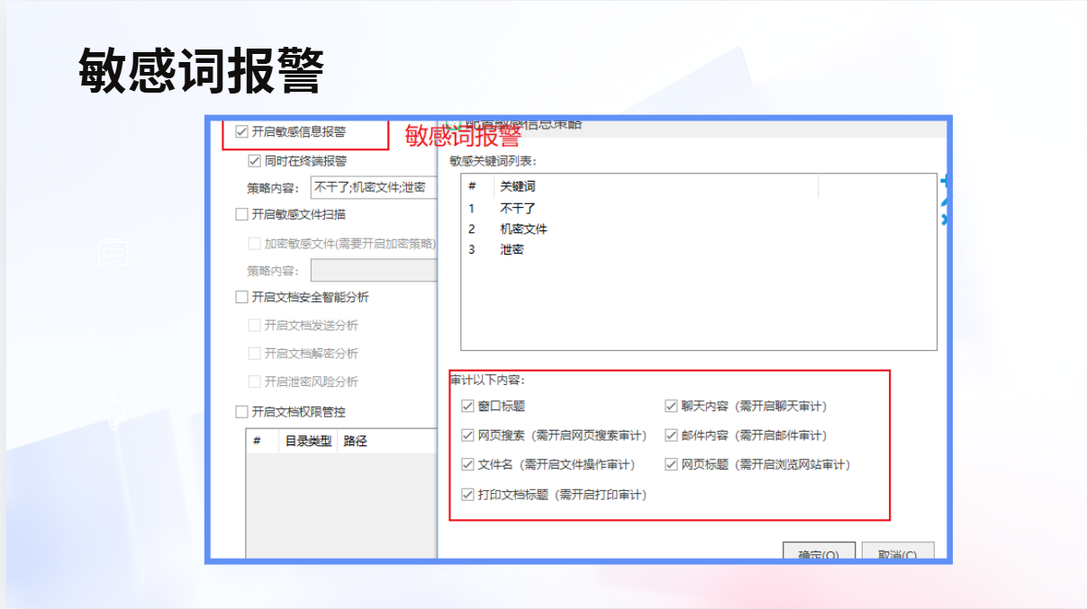Select keyword row 不干了

point(518,208)
